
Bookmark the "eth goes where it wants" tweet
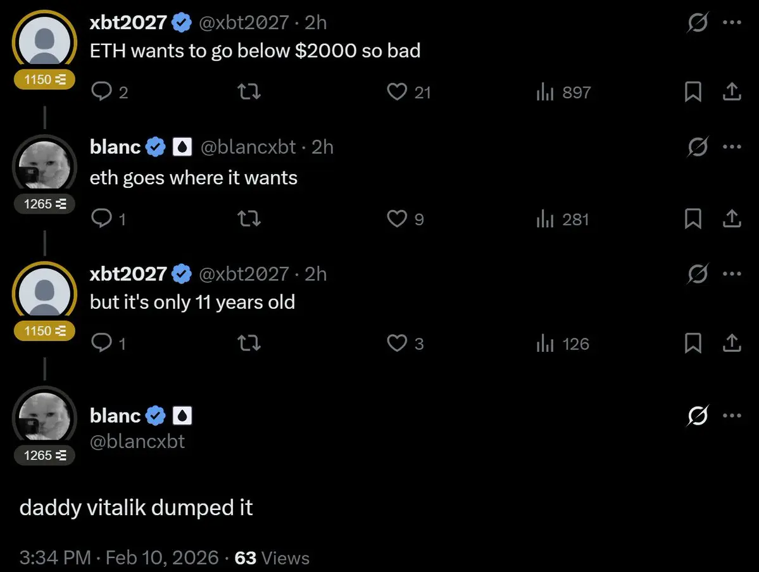click(693, 219)
